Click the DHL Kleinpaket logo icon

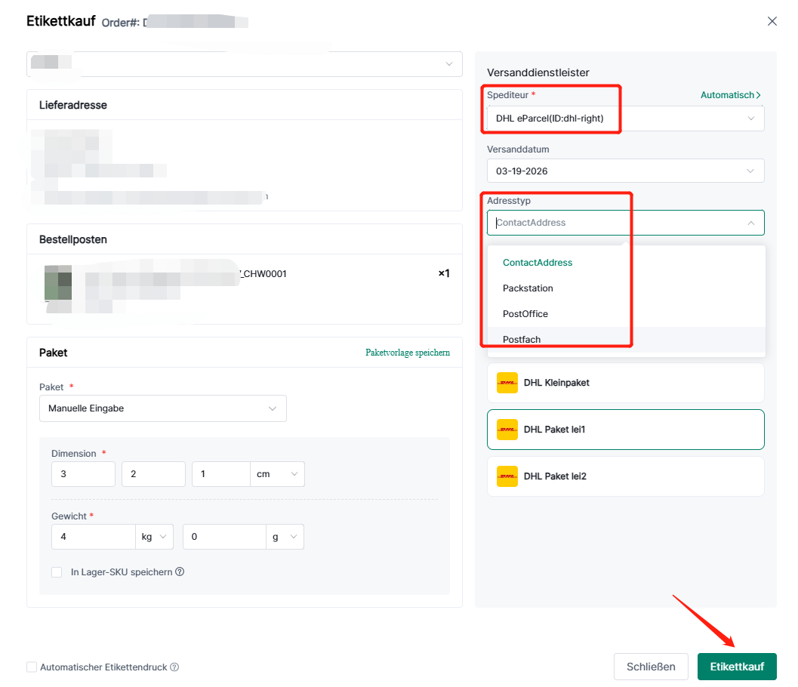(507, 383)
